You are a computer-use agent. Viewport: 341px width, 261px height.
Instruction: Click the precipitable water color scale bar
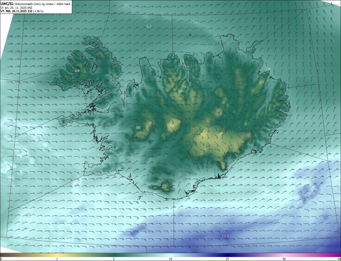click(x=170, y=255)
